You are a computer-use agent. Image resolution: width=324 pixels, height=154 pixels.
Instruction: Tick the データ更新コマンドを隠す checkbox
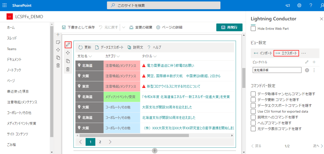[x=253, y=100]
